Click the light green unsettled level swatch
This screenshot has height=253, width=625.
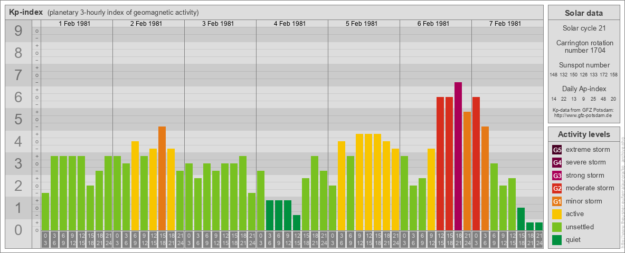pyautogui.click(x=557, y=227)
